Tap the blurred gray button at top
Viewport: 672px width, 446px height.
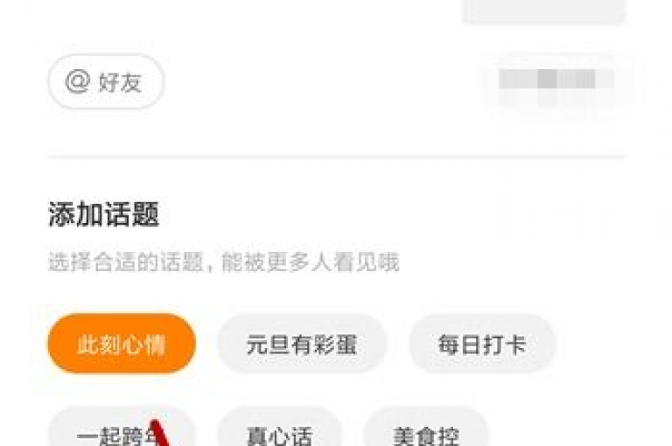(x=543, y=10)
